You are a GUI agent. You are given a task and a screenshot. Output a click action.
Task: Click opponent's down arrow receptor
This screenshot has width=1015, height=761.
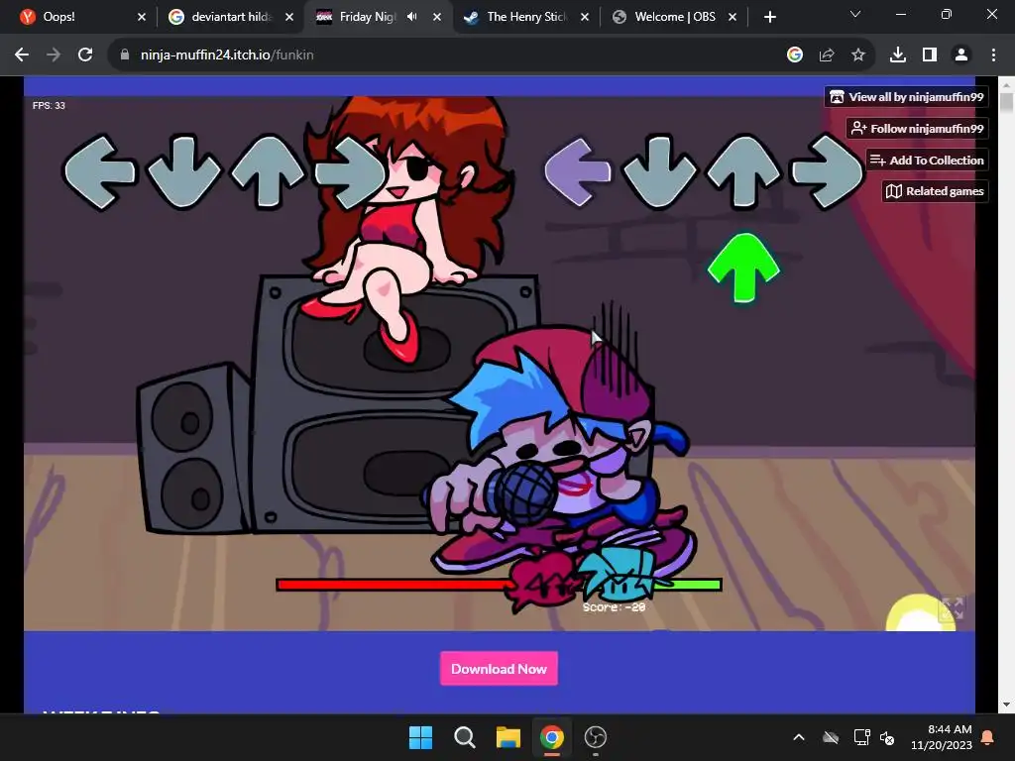tap(183, 170)
